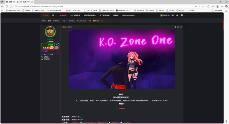Open the 中国科学技术大学 bookmark

(x=123, y=11)
